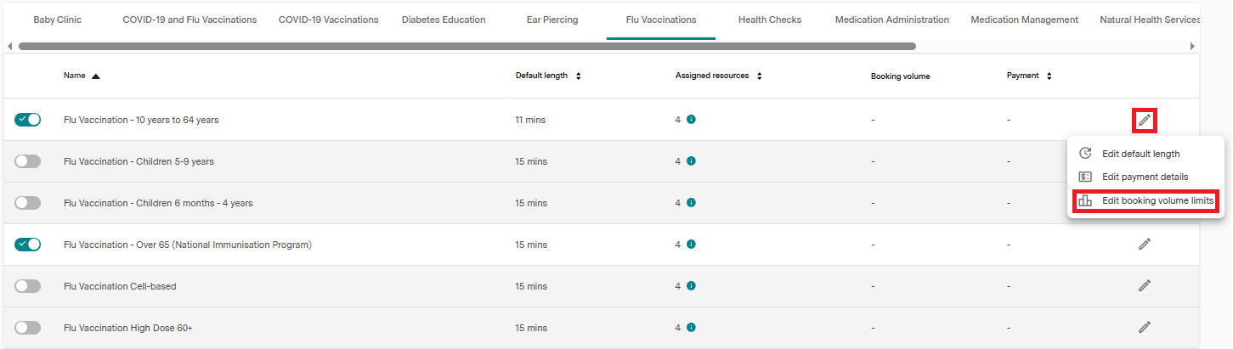
Task: Disable Flu Vaccination 10 to 64 years toggle
Action: 27,120
